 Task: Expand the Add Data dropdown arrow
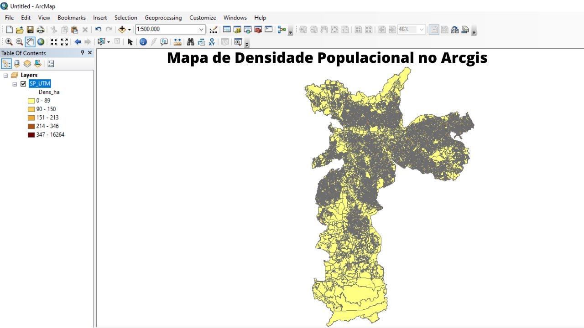coord(129,30)
